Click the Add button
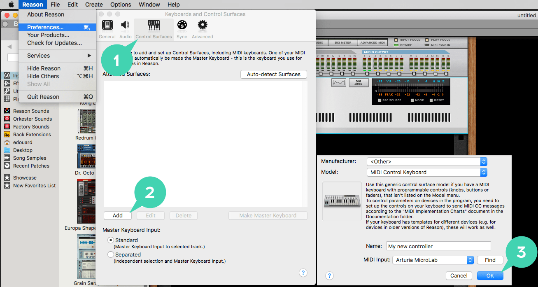 point(118,215)
